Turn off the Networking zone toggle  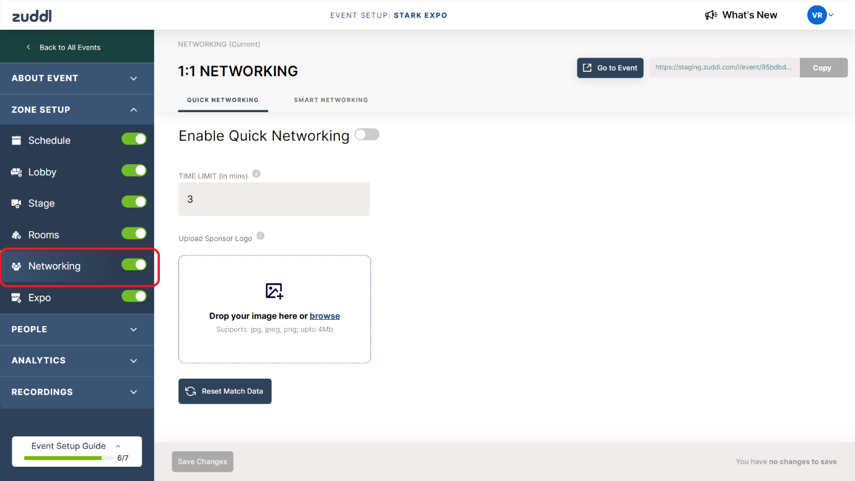point(134,265)
